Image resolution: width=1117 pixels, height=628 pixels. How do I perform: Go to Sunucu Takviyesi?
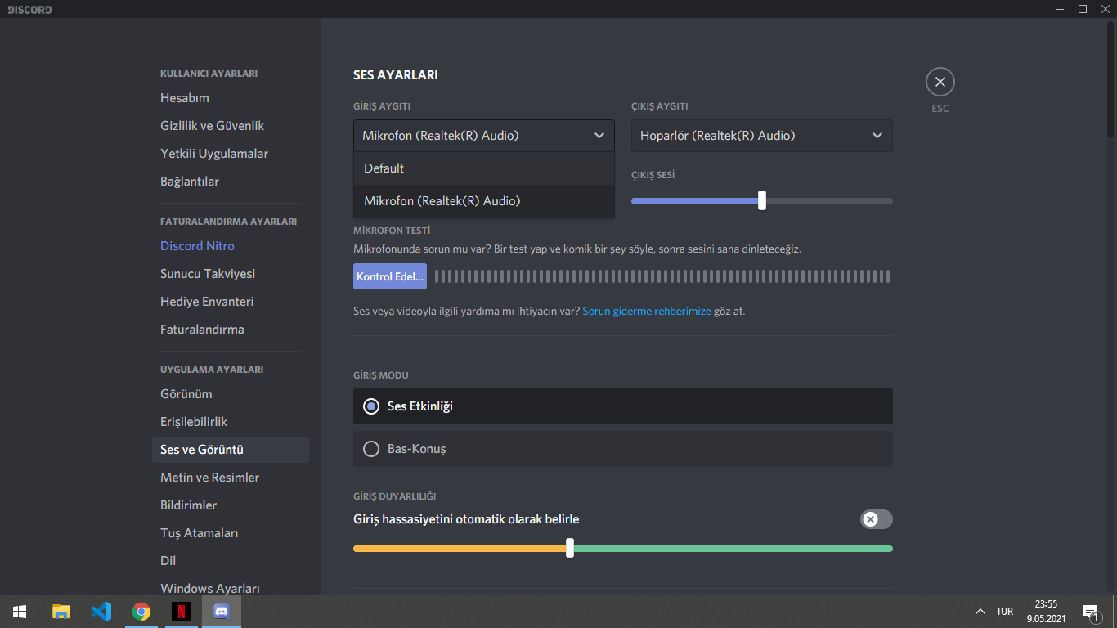231,274
